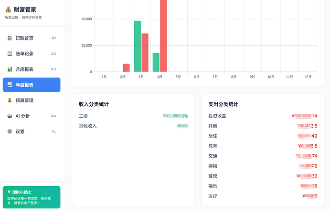Click the 工资 income category row
The width and height of the screenshot is (329, 212).
tap(133, 116)
